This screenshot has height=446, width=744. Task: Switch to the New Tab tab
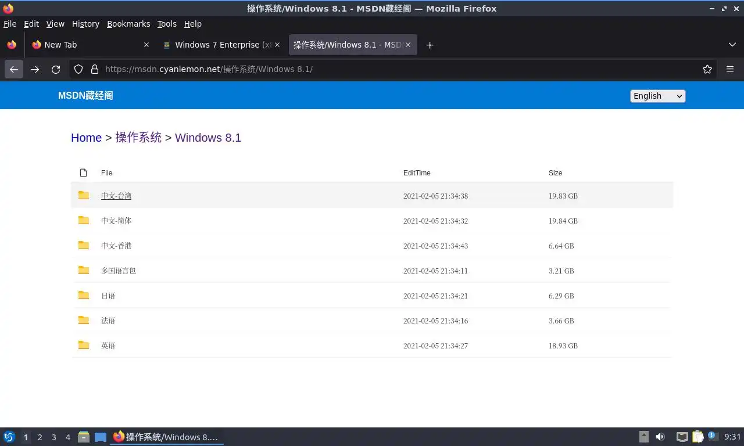coord(91,45)
